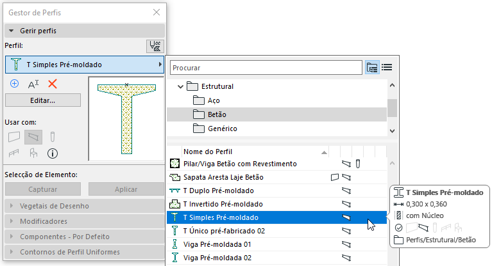Collapse the Estrutural folder chevron
Screen dimensions: 492x266
(x=180, y=86)
